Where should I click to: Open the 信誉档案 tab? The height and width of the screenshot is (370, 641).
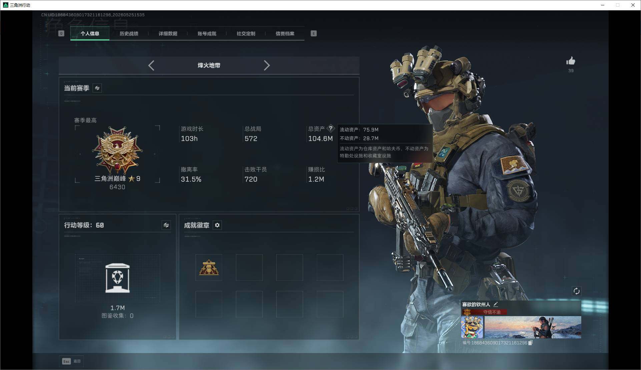coord(285,34)
